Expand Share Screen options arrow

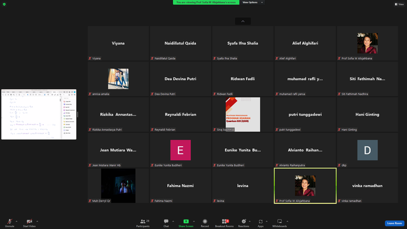194,221
